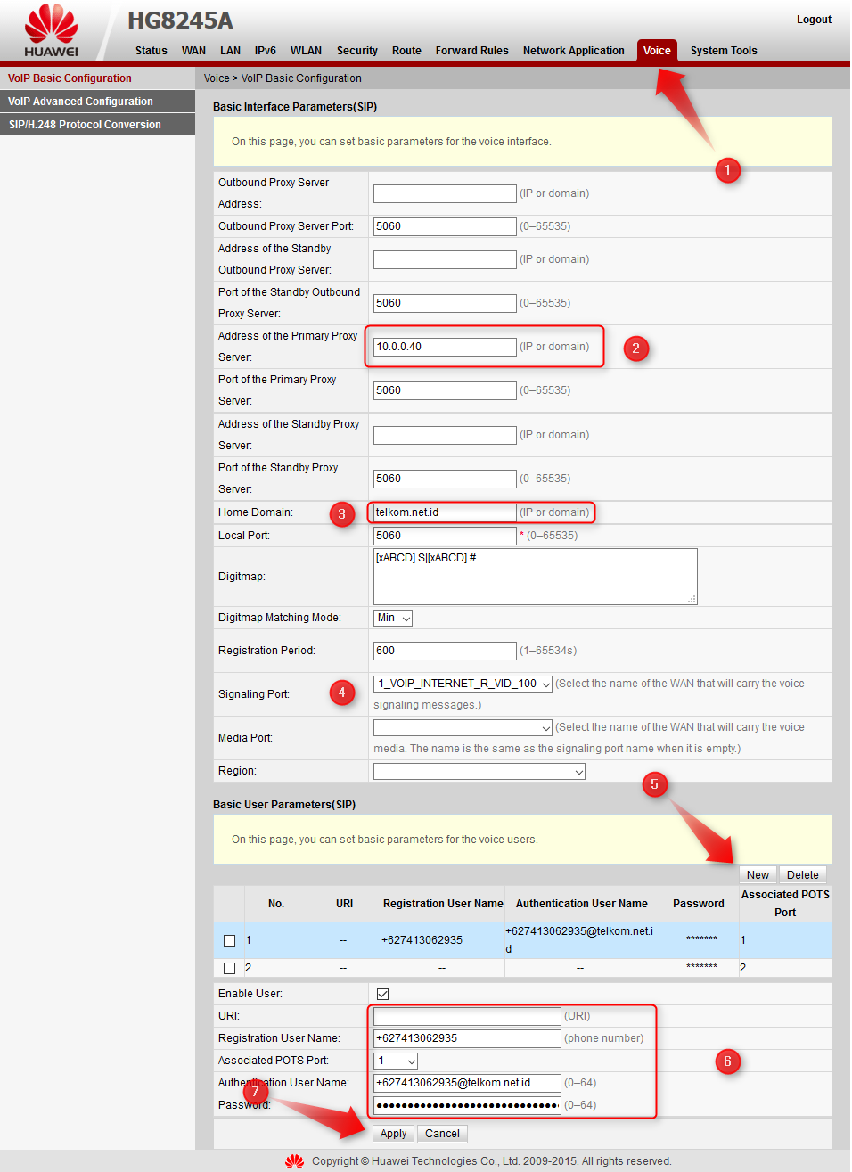Focus the Outbound Proxy Server Address field

(x=445, y=193)
